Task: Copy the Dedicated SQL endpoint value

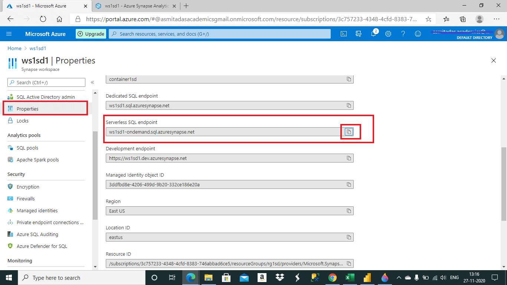Action: pos(349,105)
